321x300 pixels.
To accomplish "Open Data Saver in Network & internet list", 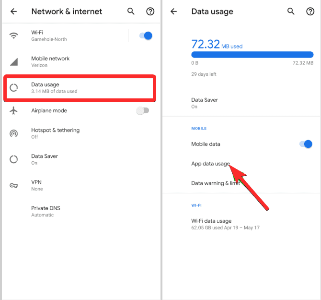I will 81,159.
